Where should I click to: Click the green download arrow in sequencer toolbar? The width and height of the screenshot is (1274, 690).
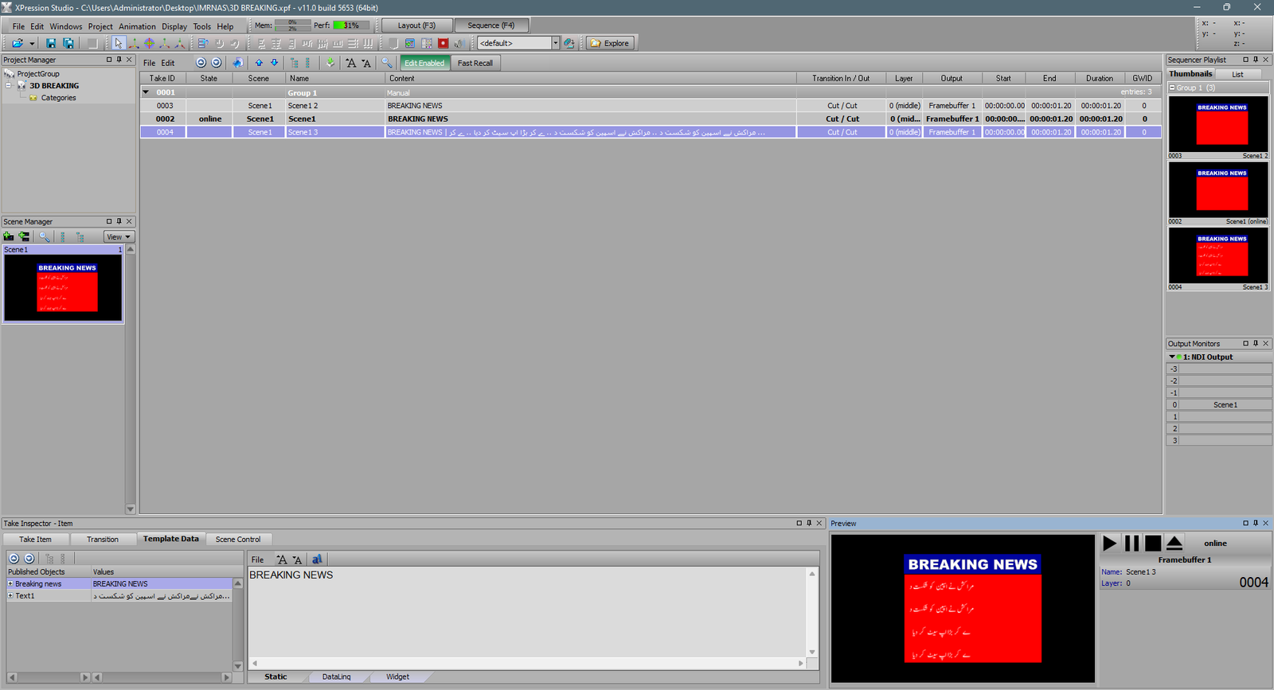pos(330,63)
